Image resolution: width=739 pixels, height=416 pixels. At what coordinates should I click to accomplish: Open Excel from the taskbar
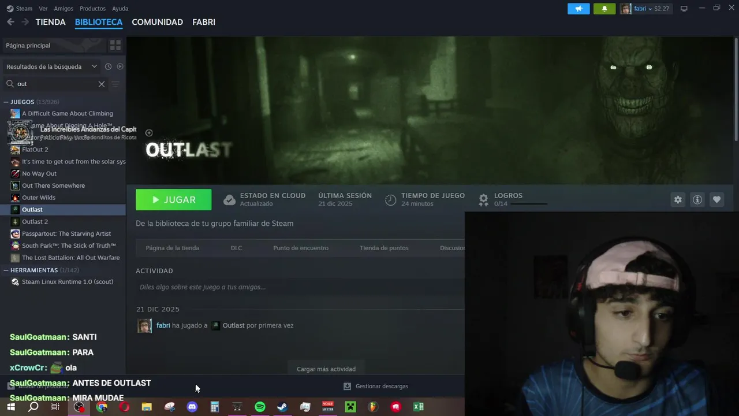click(x=419, y=407)
